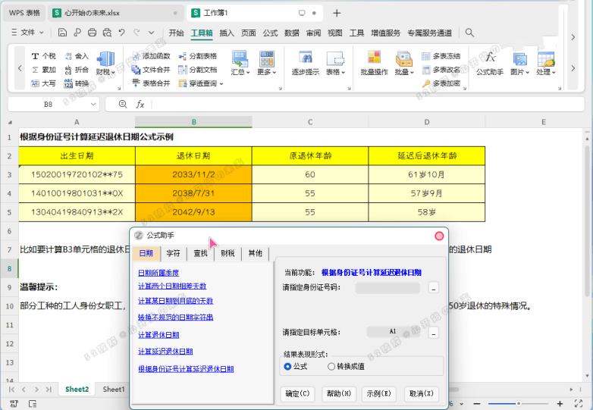The image size is (593, 410).
Task: Expand the quick access toolbar customize chevron
Action: (151, 33)
